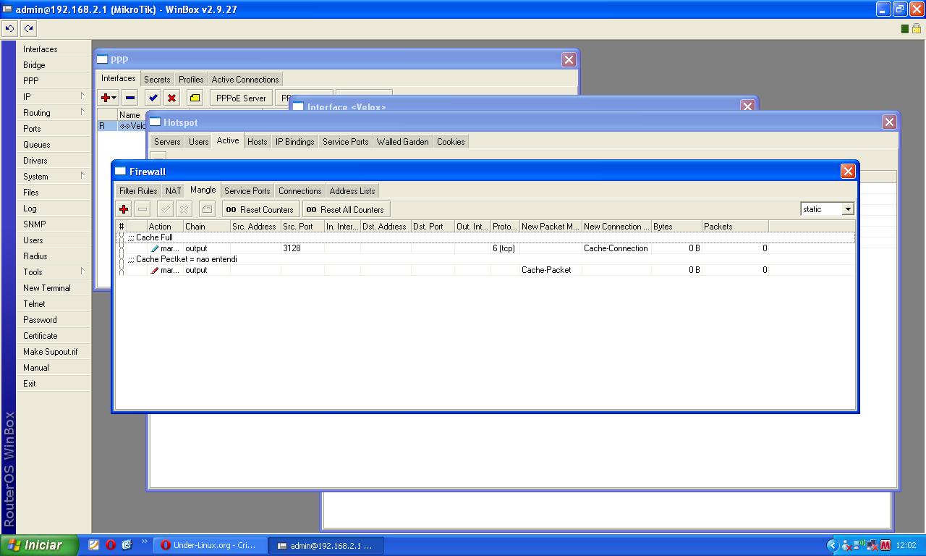Screen dimensions: 926x556
Task: Expand the IP submenu in sidebar
Action: [x=82, y=96]
